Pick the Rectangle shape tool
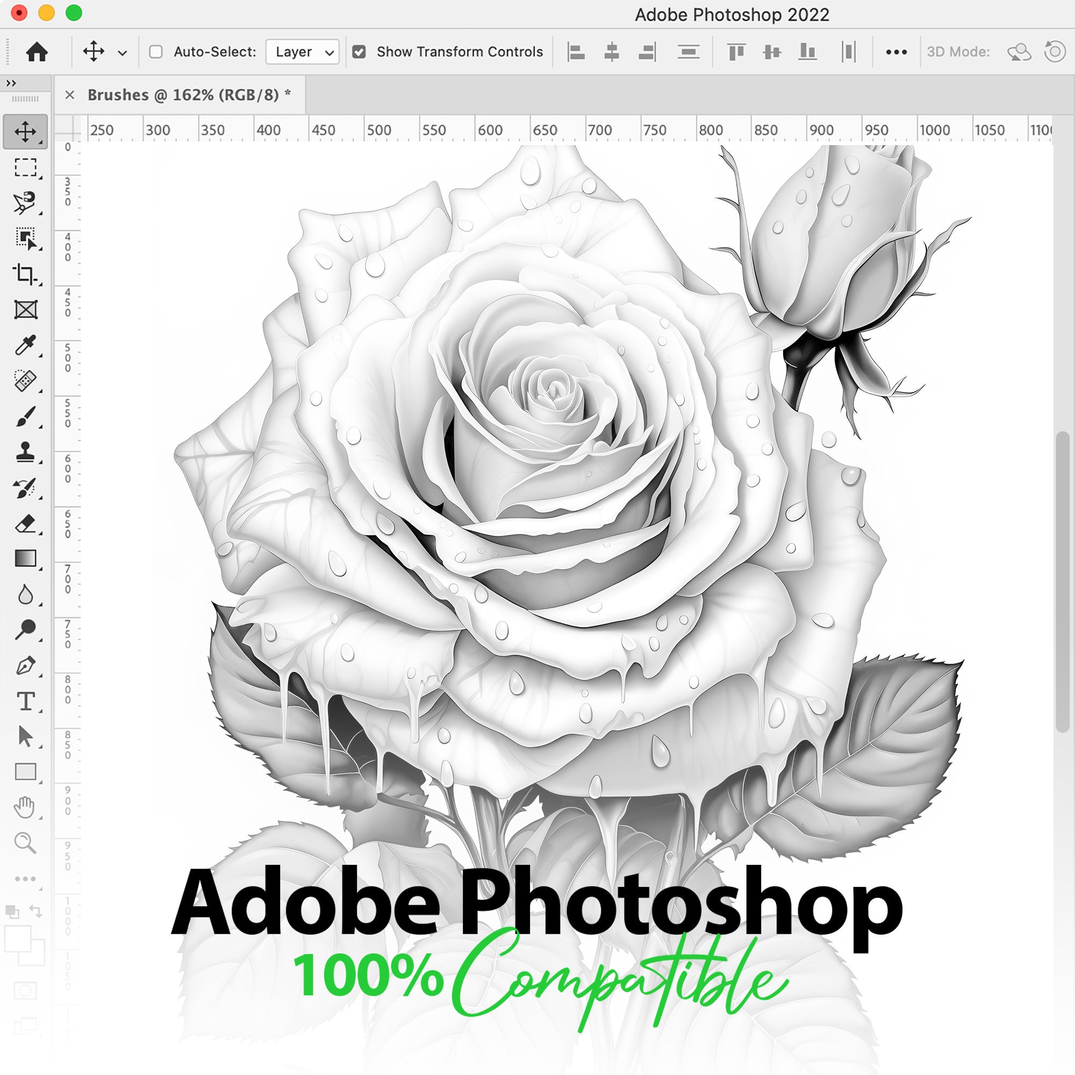 26,772
